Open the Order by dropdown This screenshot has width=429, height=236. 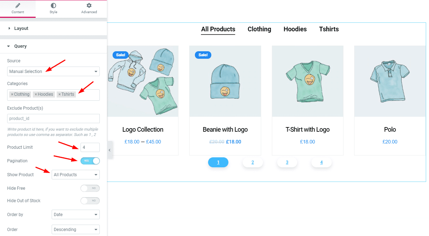[76, 215]
